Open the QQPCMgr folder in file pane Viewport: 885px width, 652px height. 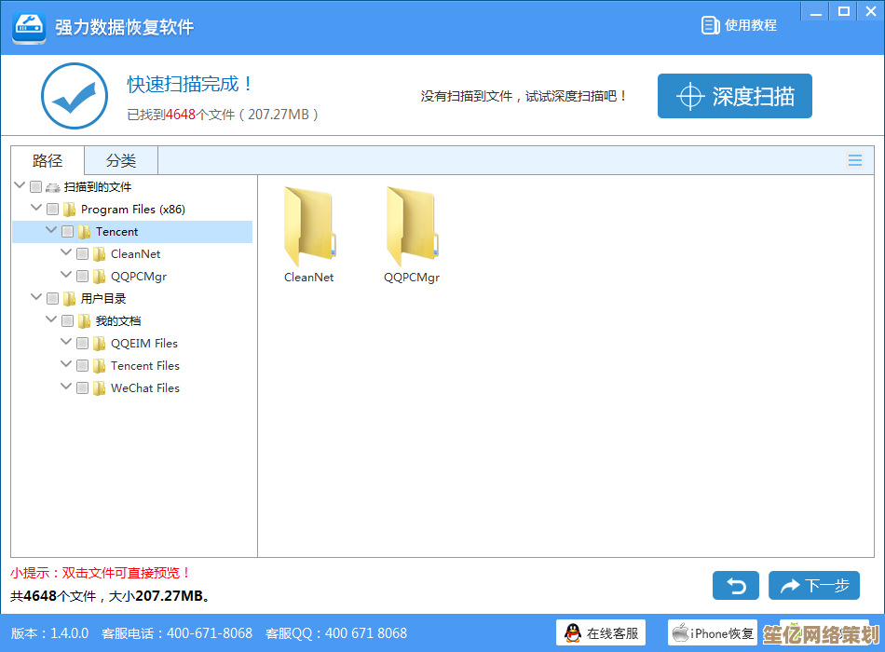click(x=411, y=228)
